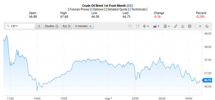Click the CB*1 symbol search field
The image size is (215, 100).
click(20, 26)
